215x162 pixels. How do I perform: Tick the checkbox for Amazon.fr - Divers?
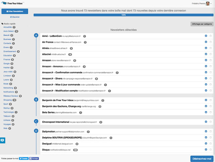pyautogui.click(x=211, y=78)
